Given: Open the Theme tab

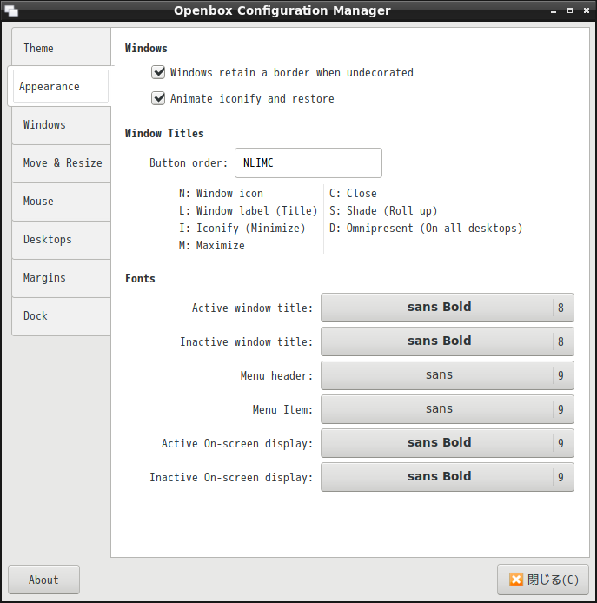Looking at the screenshot, I should pyautogui.click(x=61, y=48).
